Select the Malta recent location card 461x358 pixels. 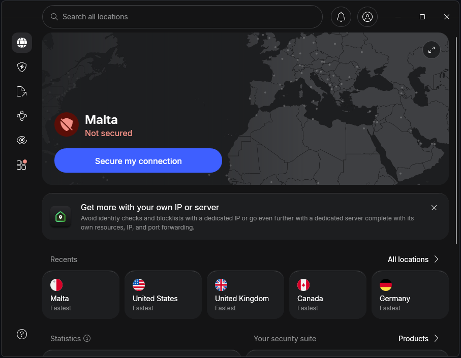(x=81, y=295)
